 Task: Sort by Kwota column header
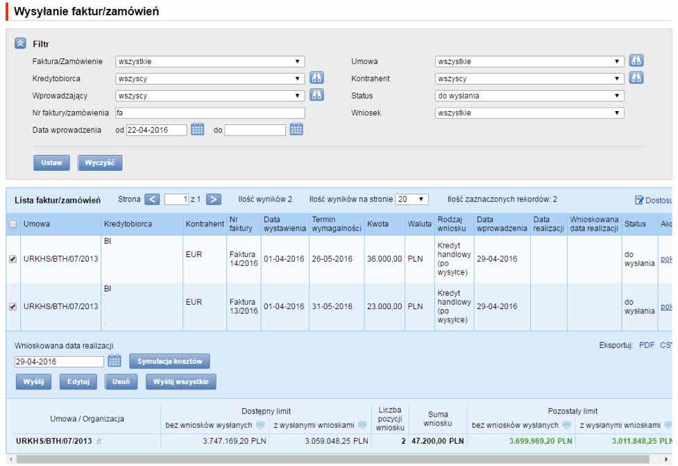click(x=378, y=224)
